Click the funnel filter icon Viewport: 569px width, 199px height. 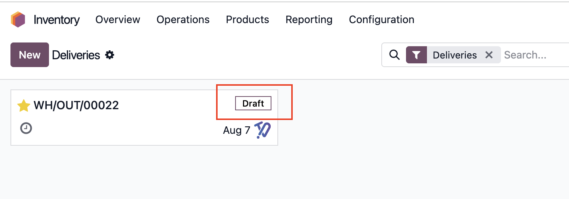416,55
